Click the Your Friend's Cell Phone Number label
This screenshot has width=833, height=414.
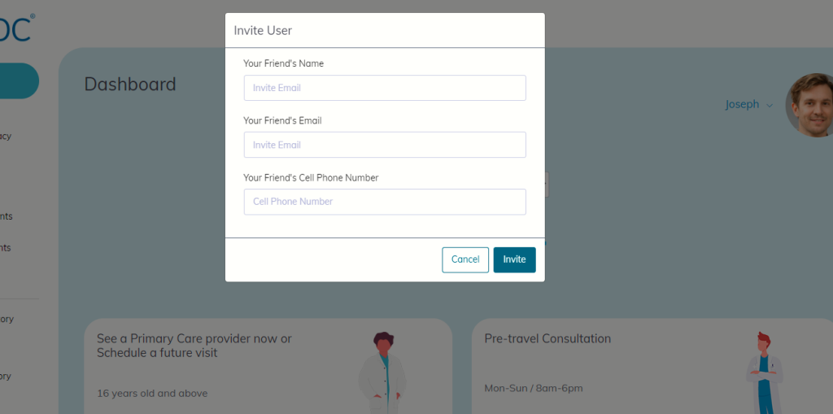(x=311, y=178)
